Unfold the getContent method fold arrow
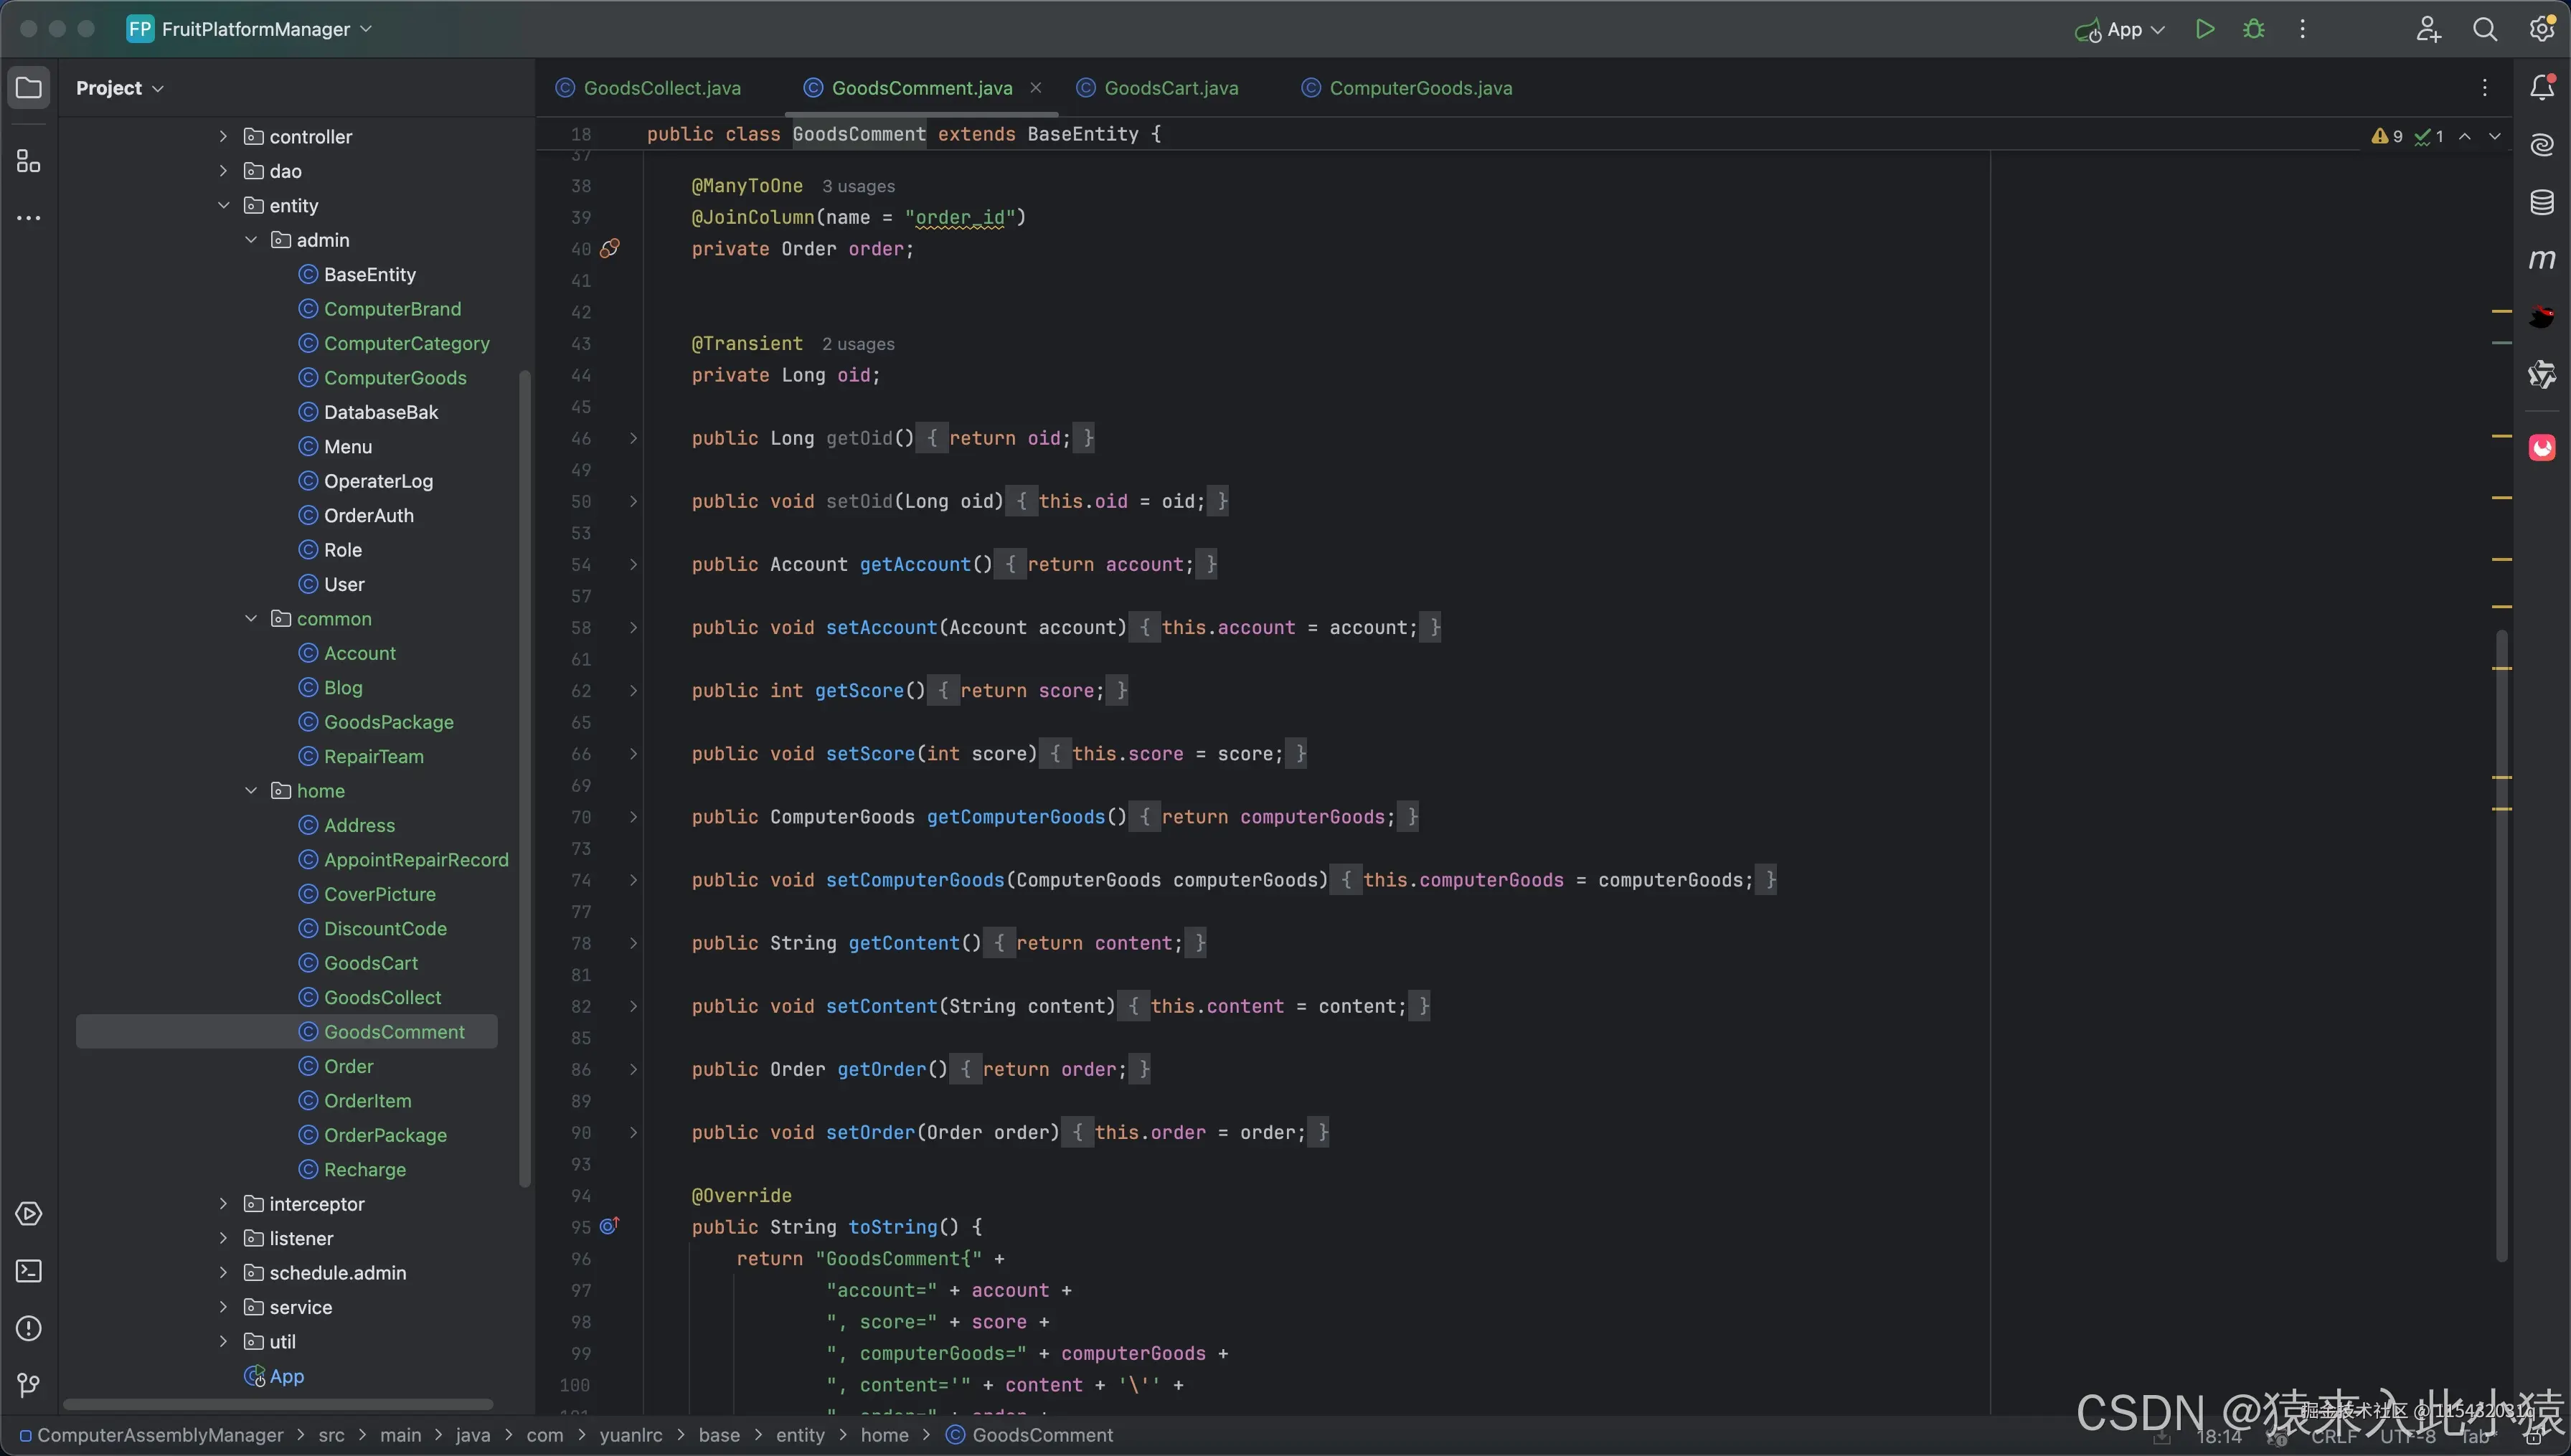The image size is (2571, 1456). pyautogui.click(x=633, y=943)
